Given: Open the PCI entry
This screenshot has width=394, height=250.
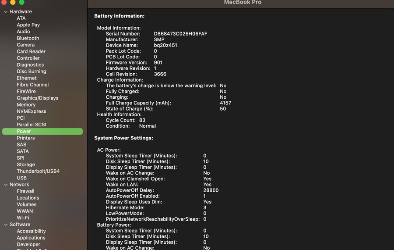Looking at the screenshot, I should pyautogui.click(x=21, y=118).
